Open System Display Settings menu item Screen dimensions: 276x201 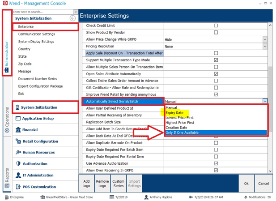click(36, 42)
